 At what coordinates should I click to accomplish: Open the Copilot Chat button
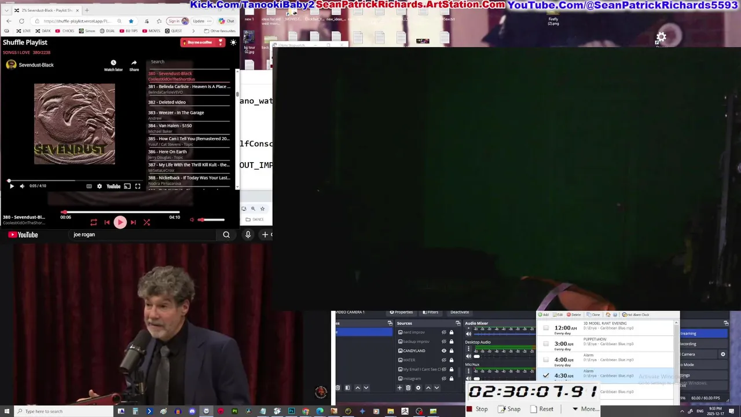(x=226, y=21)
